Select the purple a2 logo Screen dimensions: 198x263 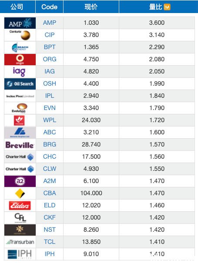pos(20,181)
